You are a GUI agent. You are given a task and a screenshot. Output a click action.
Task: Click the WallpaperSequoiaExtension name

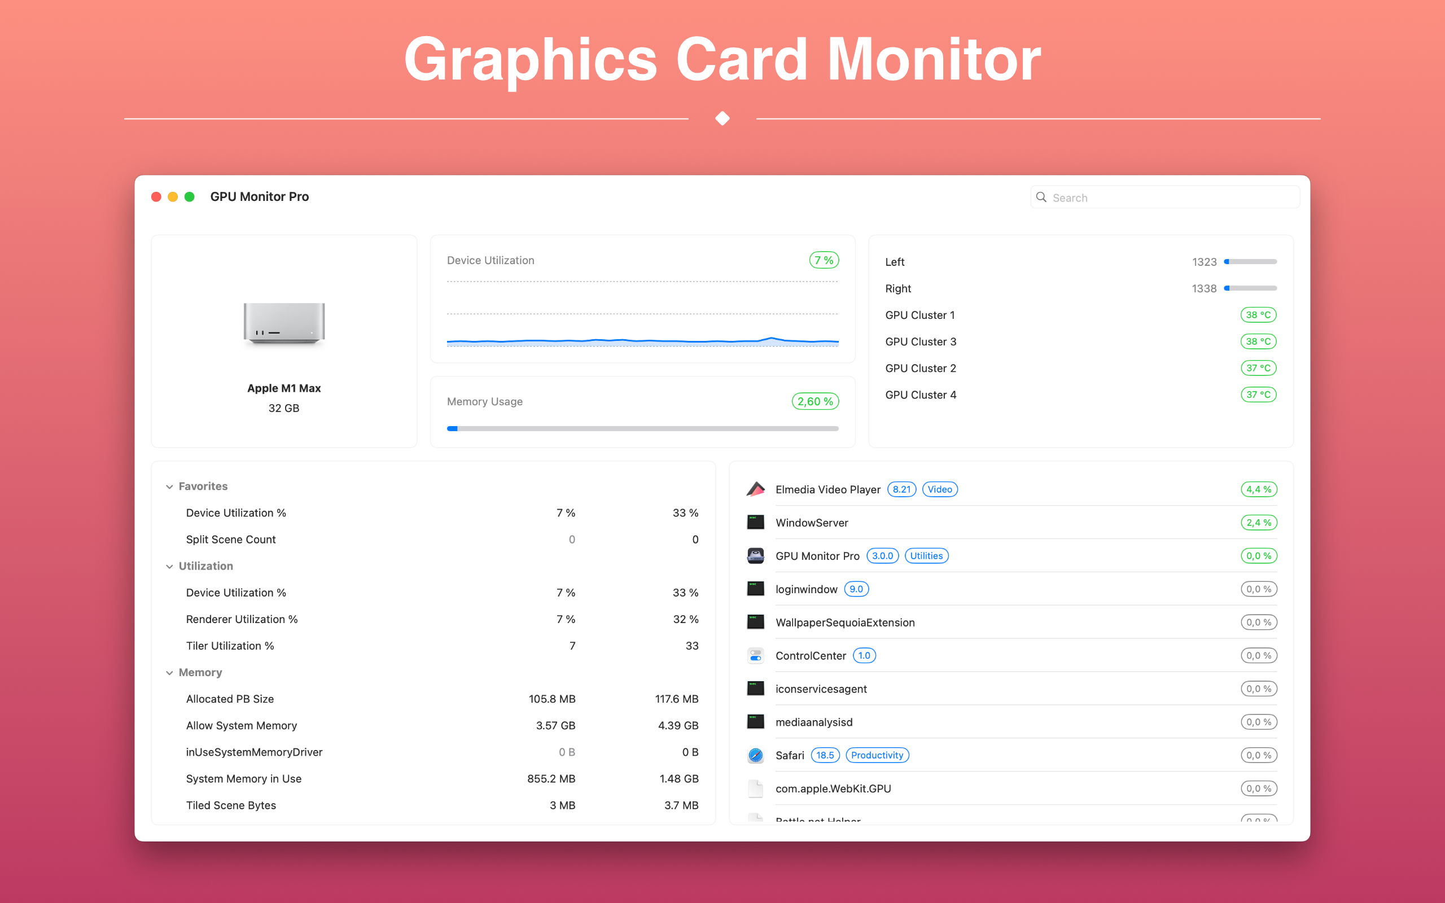tap(845, 623)
